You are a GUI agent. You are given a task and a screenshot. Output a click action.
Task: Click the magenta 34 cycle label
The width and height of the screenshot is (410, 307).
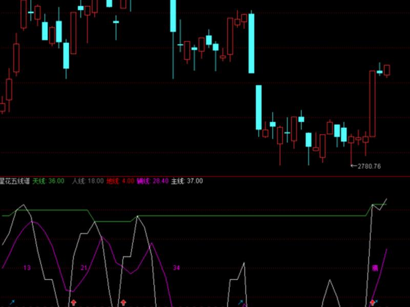pos(176,268)
